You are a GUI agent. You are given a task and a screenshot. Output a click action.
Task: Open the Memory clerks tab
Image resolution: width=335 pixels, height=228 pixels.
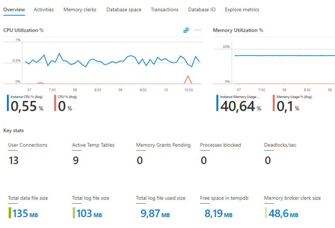(80, 10)
